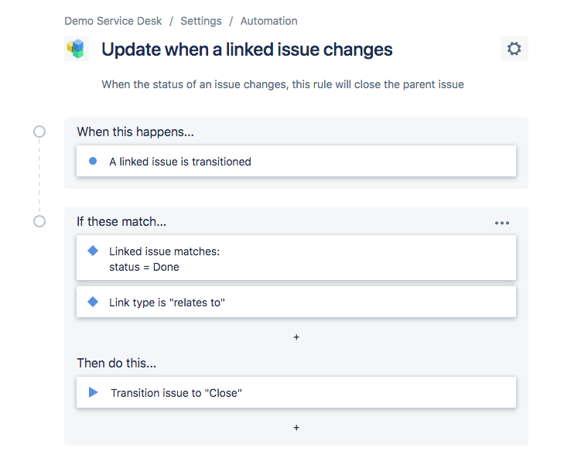Click diamond icon beside Linked issue matches

pos(93,251)
